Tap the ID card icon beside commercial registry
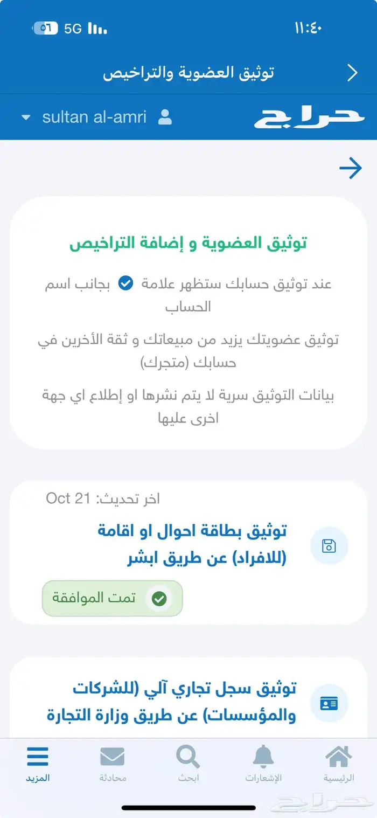This screenshot has height=818, width=377. click(329, 704)
